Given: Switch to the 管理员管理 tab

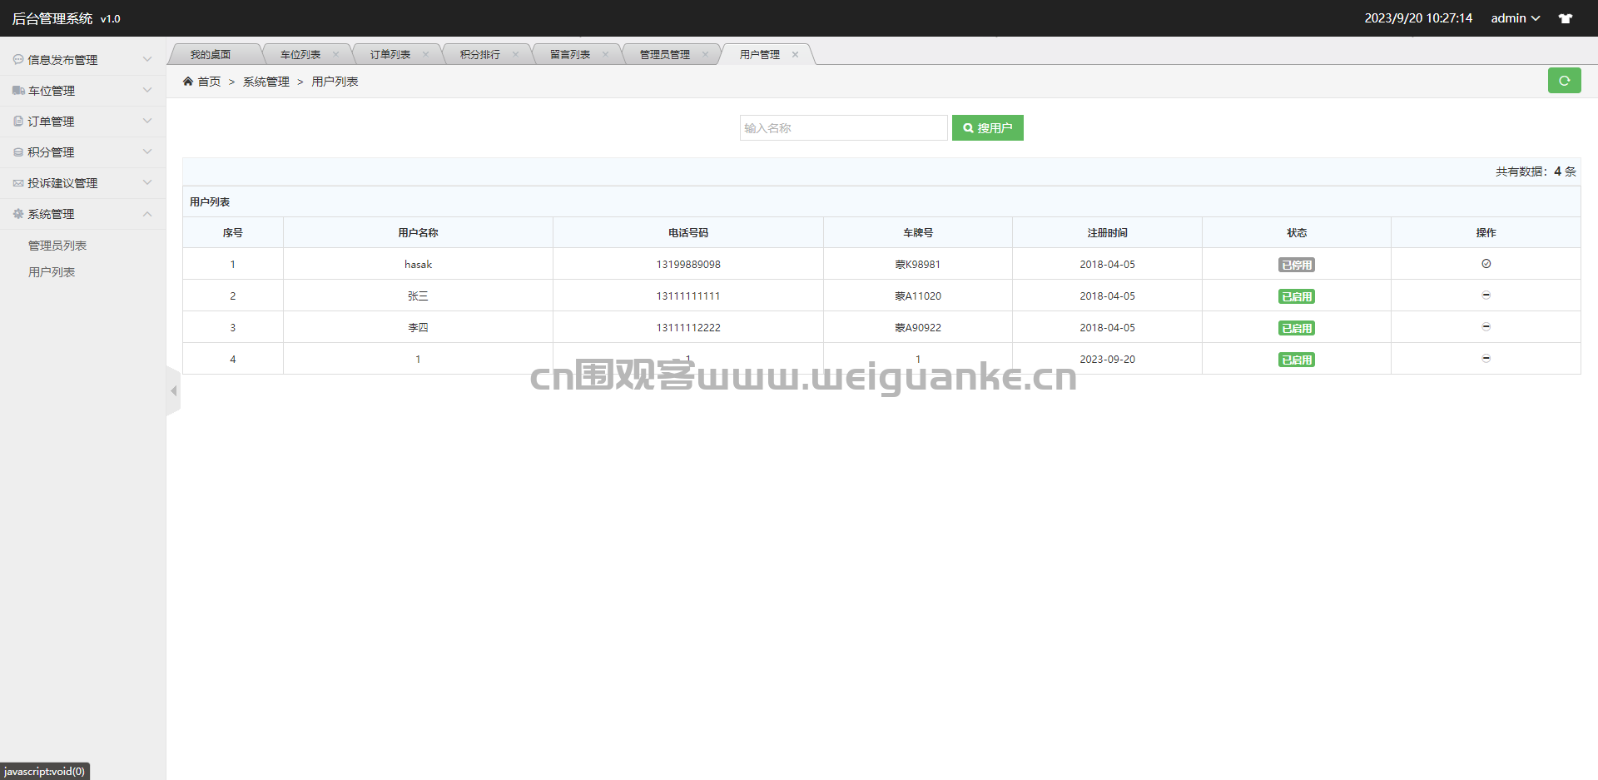Looking at the screenshot, I should pyautogui.click(x=665, y=54).
